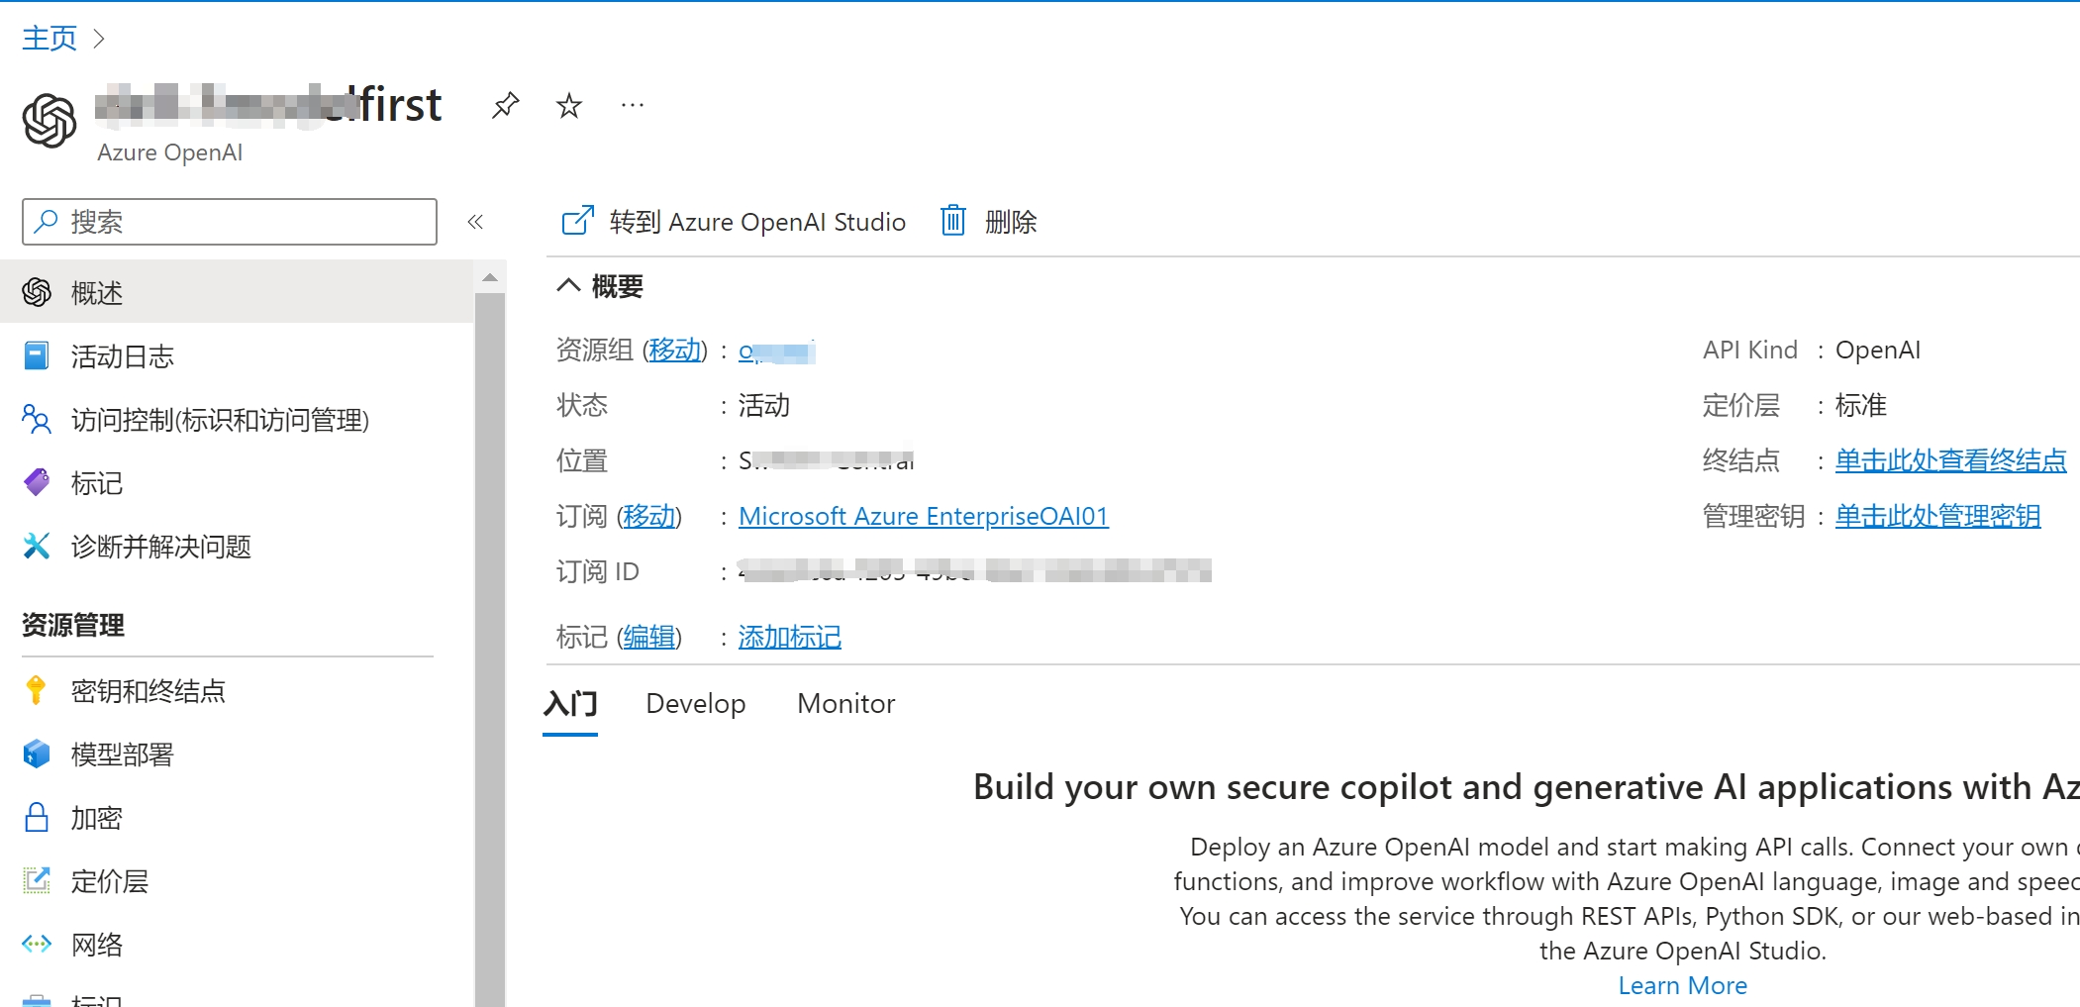2080x1007 pixels.
Task: Switch to the Develop tab
Action: [695, 704]
